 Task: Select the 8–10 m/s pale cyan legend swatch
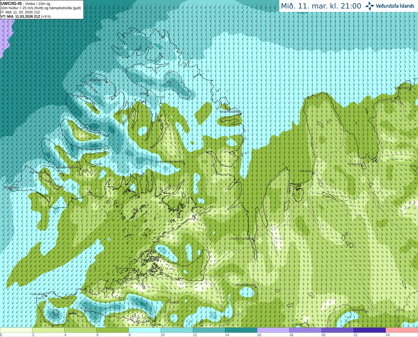coord(145,330)
